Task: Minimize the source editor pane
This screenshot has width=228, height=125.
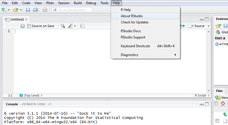Action: point(202,20)
